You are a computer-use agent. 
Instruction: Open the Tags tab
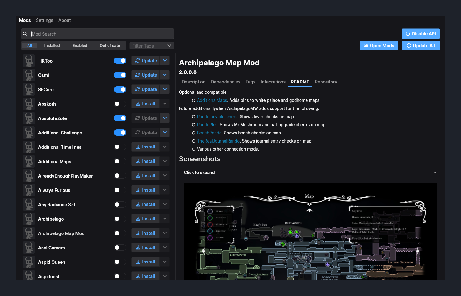coord(251,82)
